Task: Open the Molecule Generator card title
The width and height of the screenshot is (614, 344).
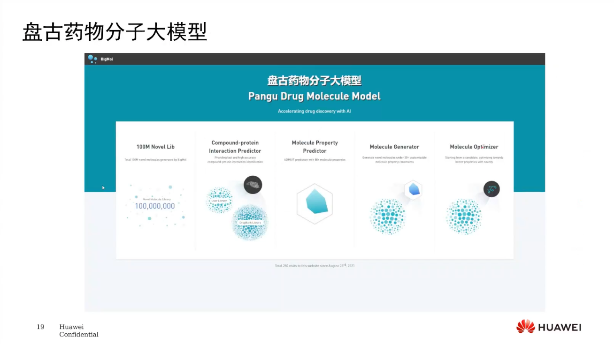Action: click(x=394, y=147)
